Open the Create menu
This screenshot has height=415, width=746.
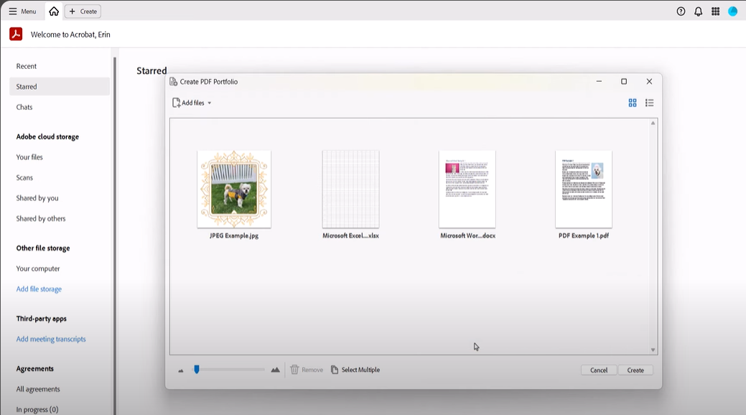pos(81,11)
